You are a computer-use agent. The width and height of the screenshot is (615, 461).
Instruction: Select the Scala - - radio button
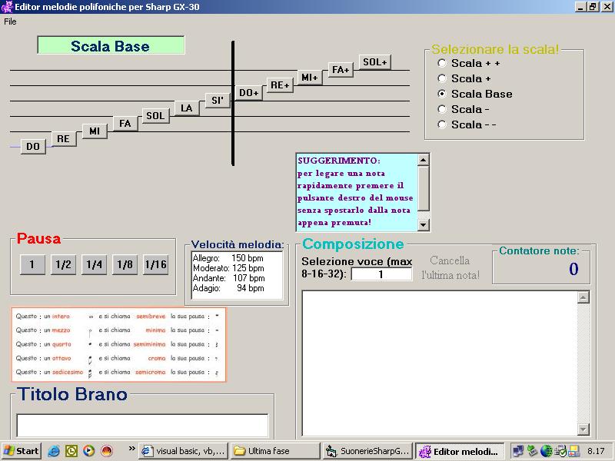(442, 124)
